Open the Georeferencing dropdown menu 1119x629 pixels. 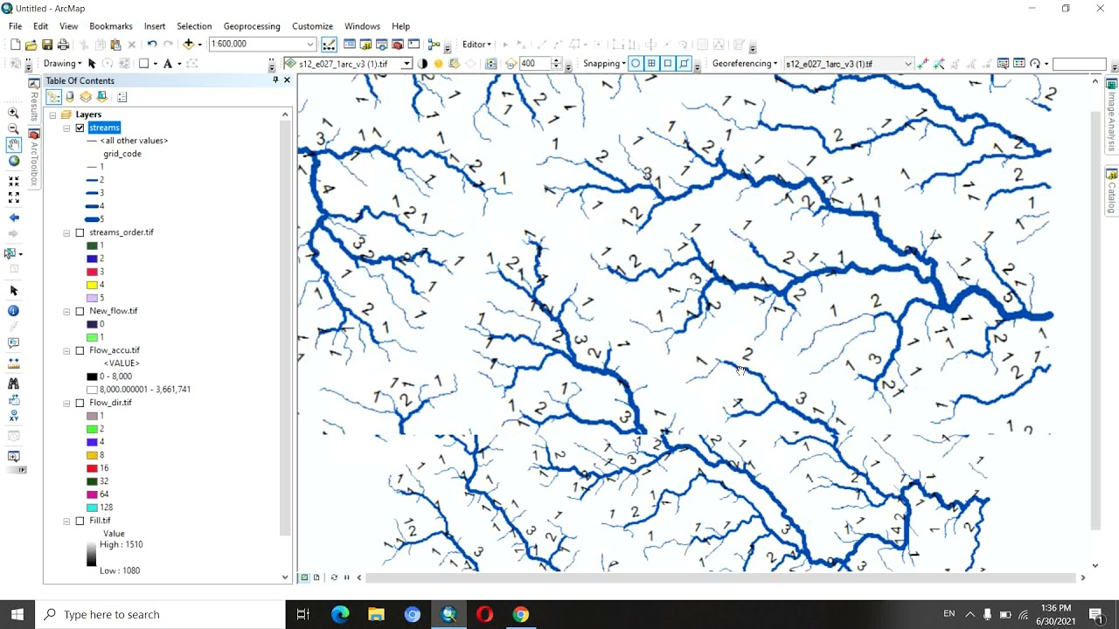(745, 64)
